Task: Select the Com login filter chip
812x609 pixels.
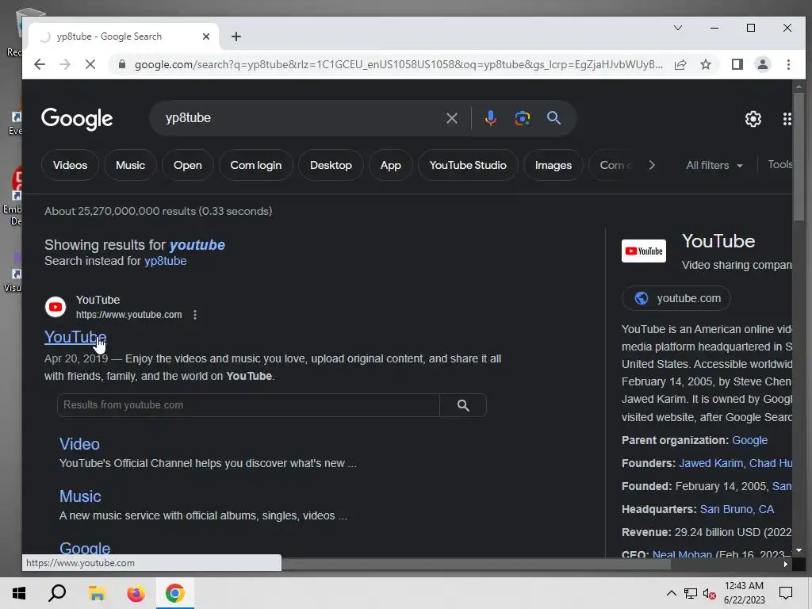Action: coord(256,165)
